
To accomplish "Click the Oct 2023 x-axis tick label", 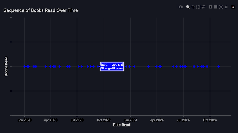I will pos(104,120).
